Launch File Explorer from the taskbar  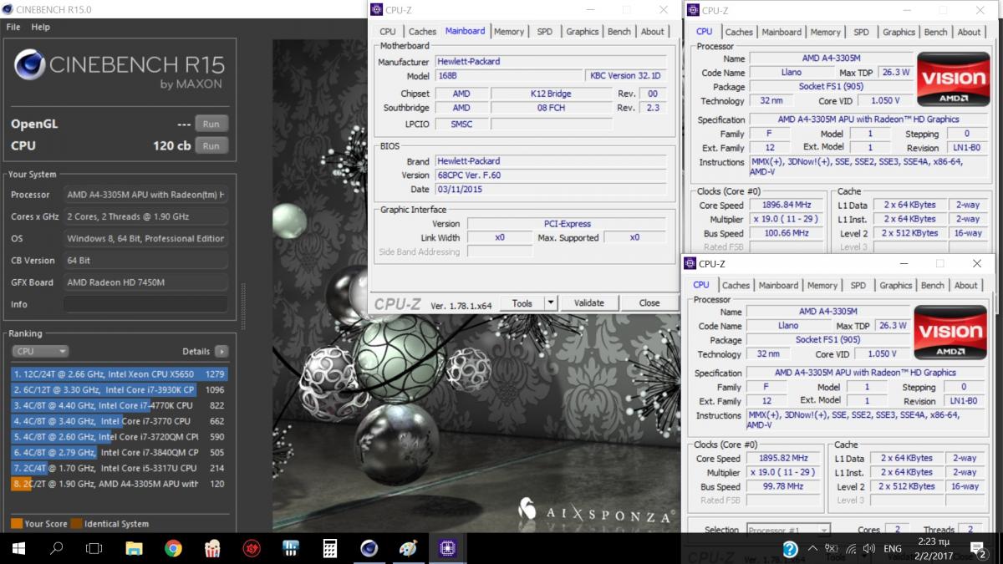click(x=134, y=549)
